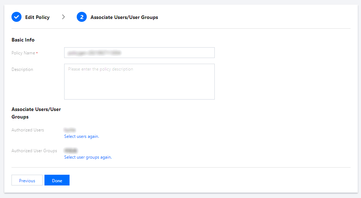Click the Authorized Users label
Screen dimensions: 361x198
[28, 130]
